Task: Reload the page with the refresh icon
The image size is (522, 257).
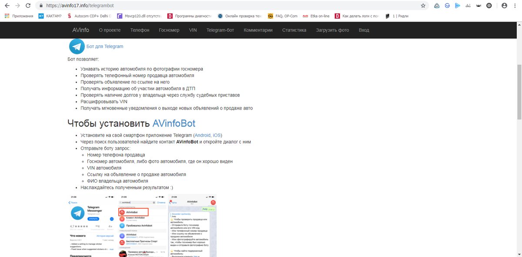Action: tap(28, 6)
